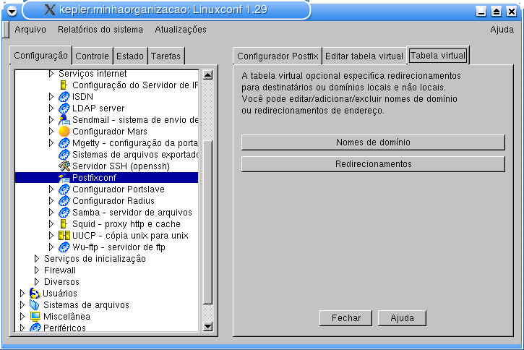Click the LDAP server icon

tap(64, 108)
